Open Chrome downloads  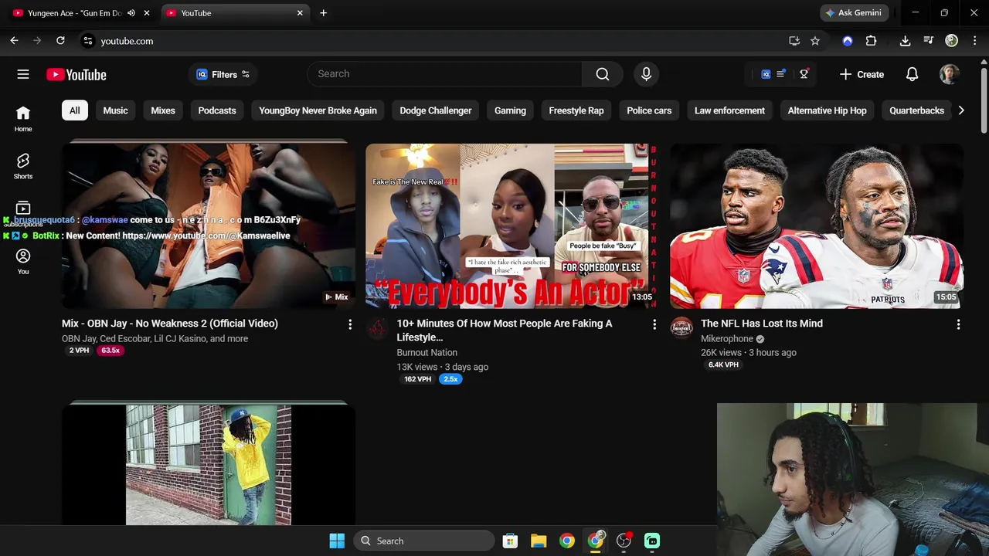pyautogui.click(x=905, y=41)
